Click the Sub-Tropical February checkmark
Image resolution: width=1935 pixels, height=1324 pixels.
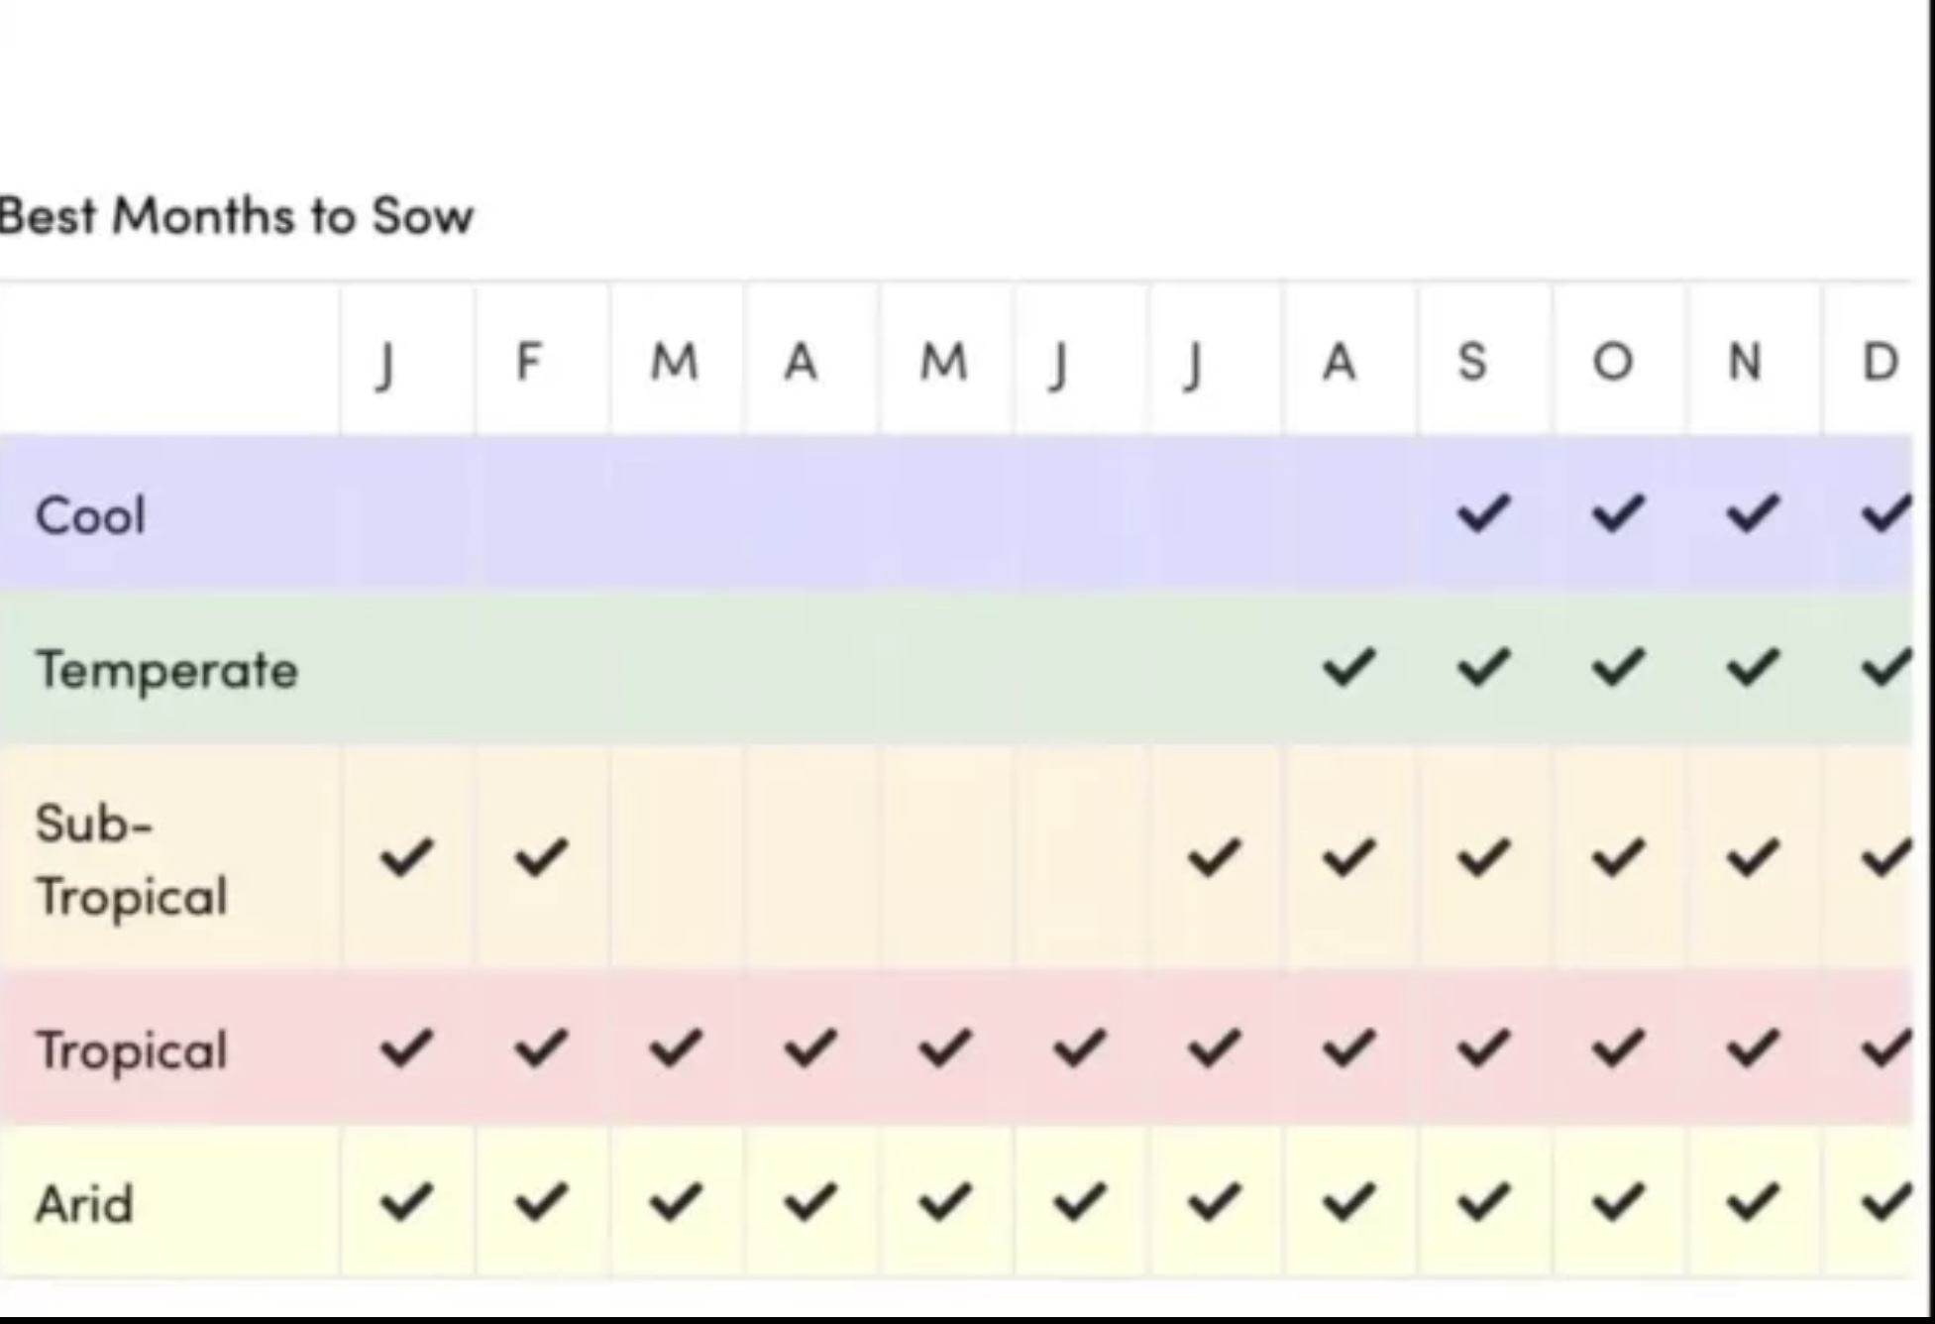click(x=541, y=857)
